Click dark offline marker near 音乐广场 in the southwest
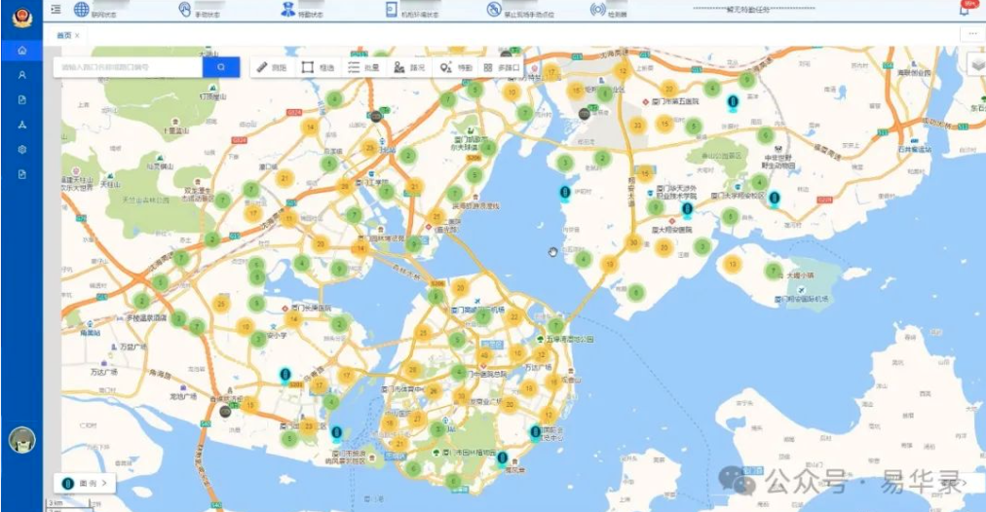This screenshot has height=512, width=986. (226, 412)
